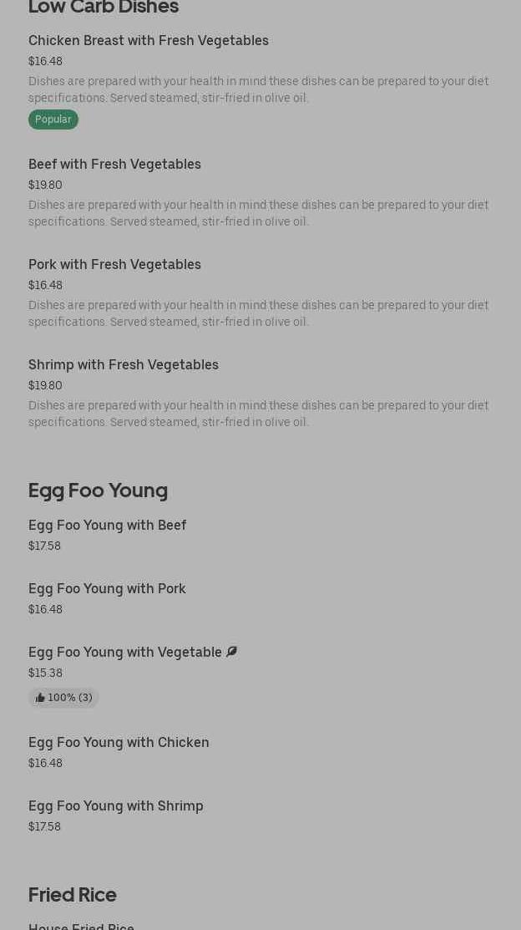Click the 100% (3) rating pill

tap(64, 698)
